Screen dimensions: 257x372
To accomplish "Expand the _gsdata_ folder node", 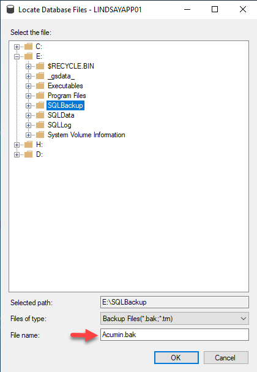I will pos(28,76).
